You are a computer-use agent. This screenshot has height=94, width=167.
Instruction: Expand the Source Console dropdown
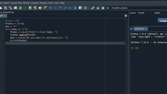coord(144,13)
